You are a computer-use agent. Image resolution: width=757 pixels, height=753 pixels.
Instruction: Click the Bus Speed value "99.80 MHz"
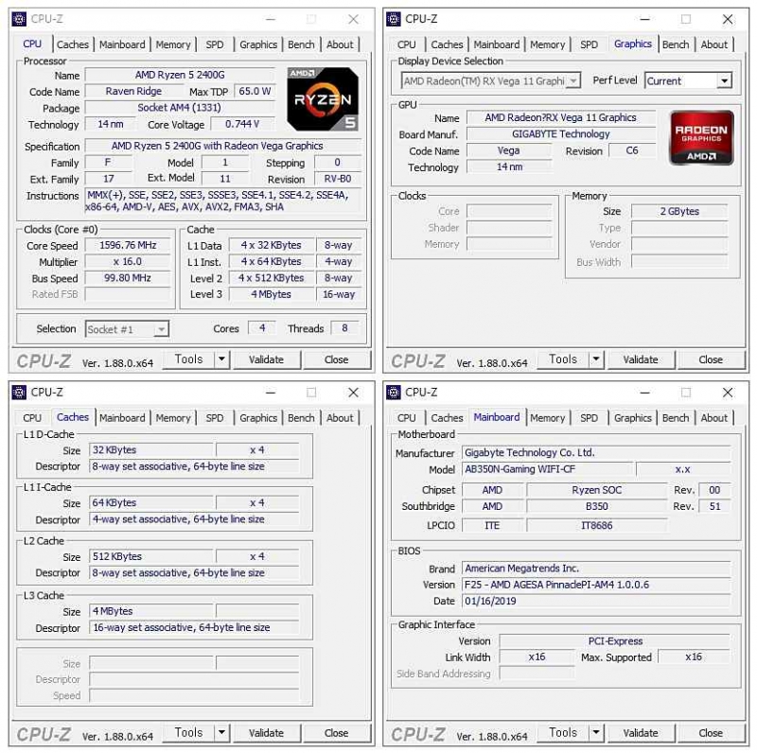coord(128,278)
